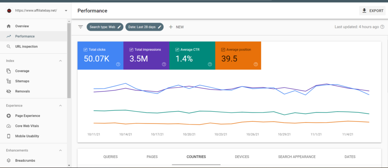Open the property selector dropdown arrow
388x168 pixels.
tap(66, 11)
